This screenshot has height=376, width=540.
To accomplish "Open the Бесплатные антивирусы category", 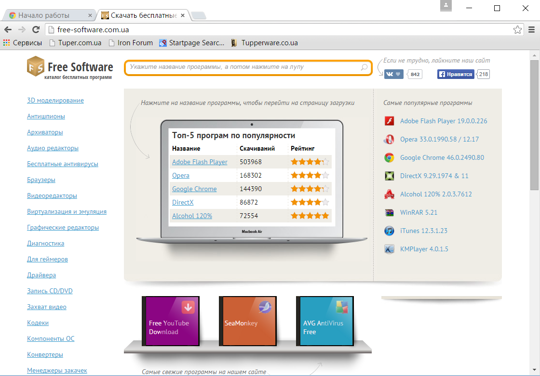I will (63, 164).
